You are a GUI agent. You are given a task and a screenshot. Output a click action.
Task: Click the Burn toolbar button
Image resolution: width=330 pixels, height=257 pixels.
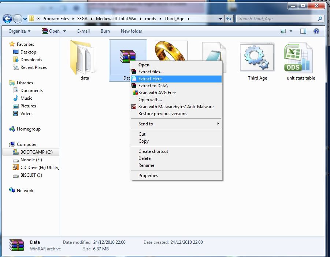point(105,31)
